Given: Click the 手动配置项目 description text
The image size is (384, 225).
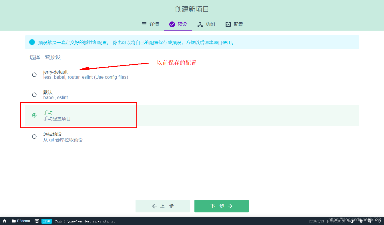Looking at the screenshot, I should [57, 119].
